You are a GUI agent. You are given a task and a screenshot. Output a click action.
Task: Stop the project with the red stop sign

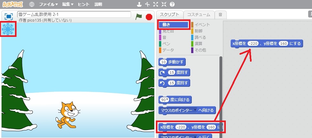pyautogui.click(x=149, y=17)
